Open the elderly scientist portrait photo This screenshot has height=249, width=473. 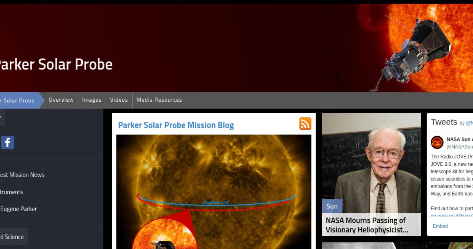[x=371, y=163]
